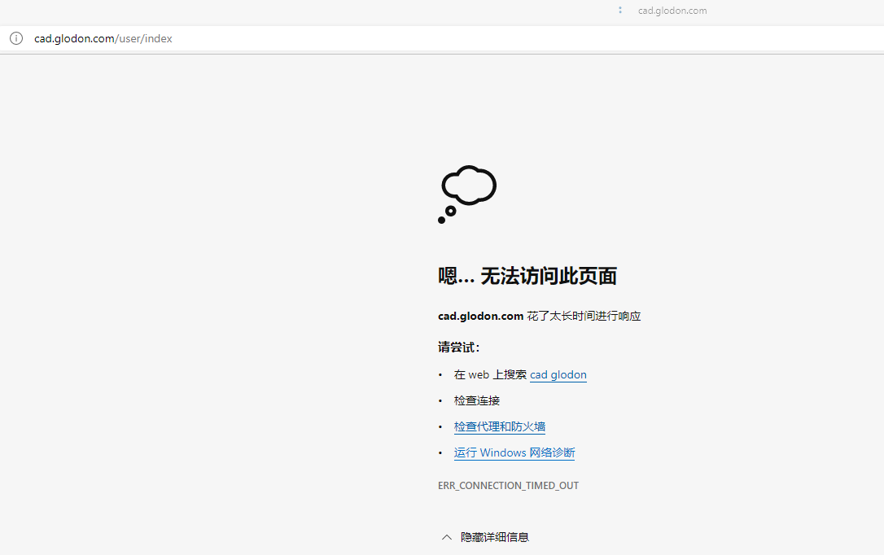The image size is (884, 555).
Task: Click the upward chevron next to 隐藏详细信息
Action: (447, 537)
